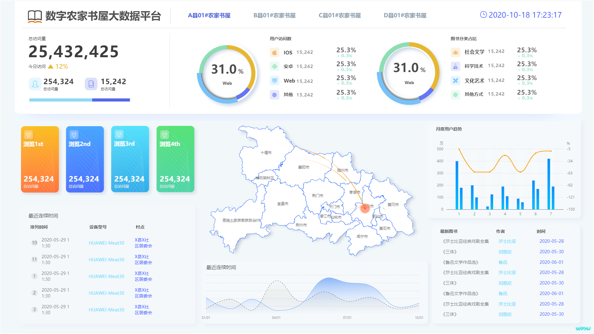Click the tallest bar for month 7
This screenshot has width=594, height=334.
coord(549,184)
